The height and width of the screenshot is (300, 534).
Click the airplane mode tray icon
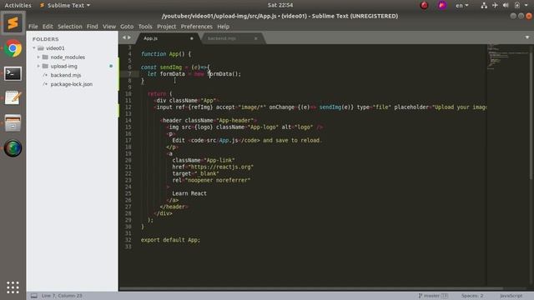pos(495,5)
